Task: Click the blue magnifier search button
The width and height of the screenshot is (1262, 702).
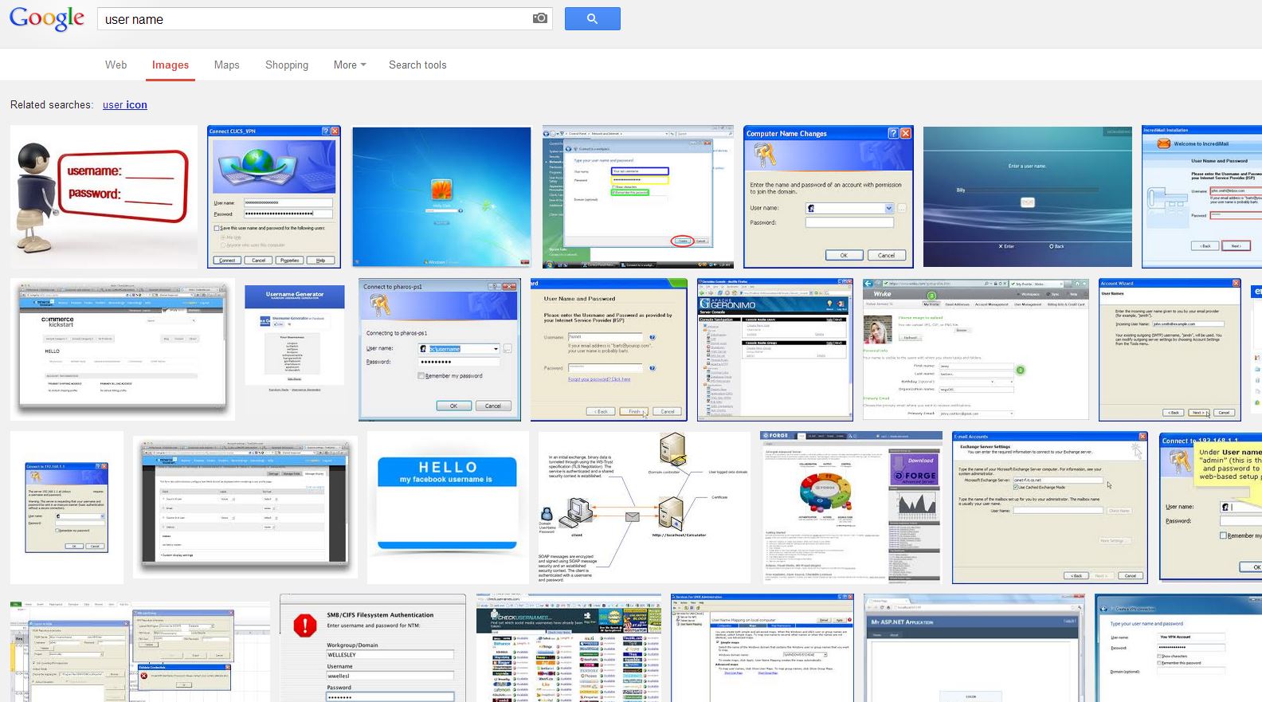Action: (592, 19)
